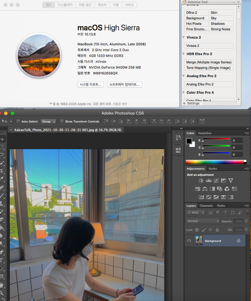Open the 저장 공간 tab in About window
The width and height of the screenshot is (251, 301).
(85, 5)
